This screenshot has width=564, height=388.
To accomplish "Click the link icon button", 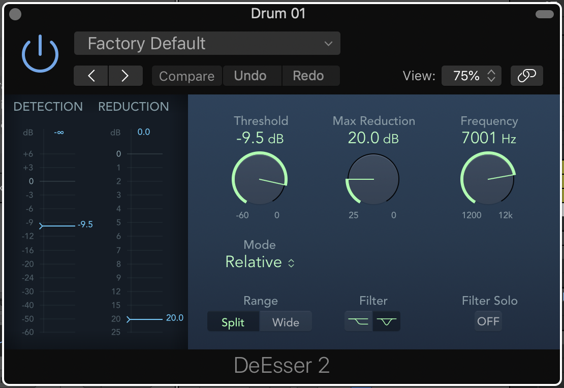I will [526, 76].
